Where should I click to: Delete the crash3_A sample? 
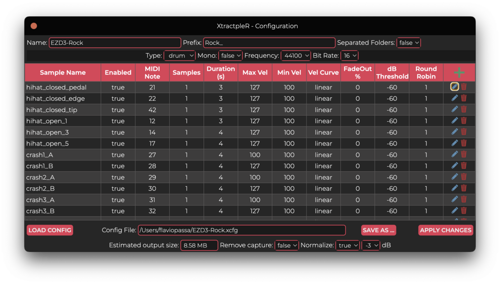click(464, 199)
